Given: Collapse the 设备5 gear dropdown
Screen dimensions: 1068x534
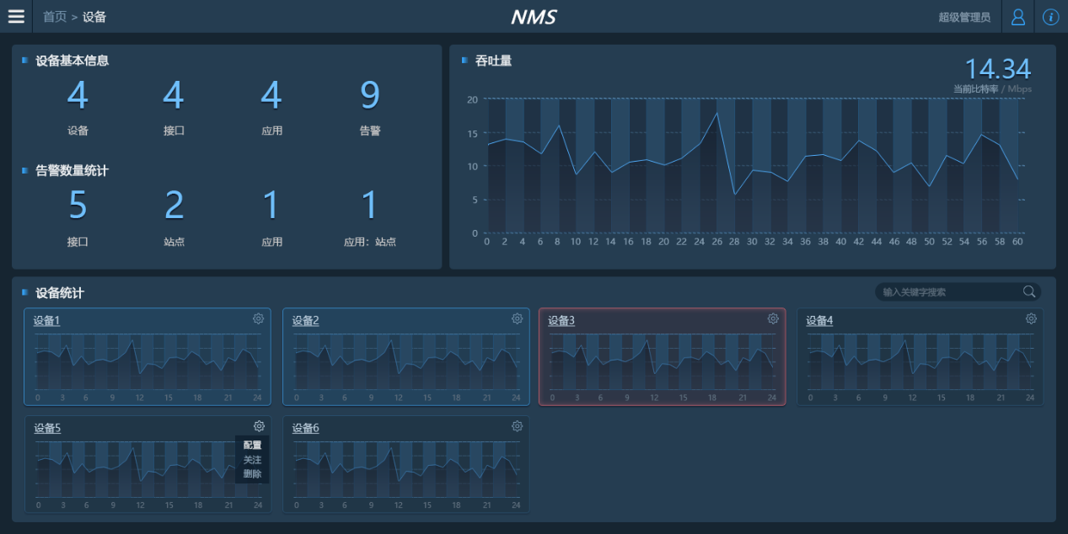Looking at the screenshot, I should coord(259,426).
